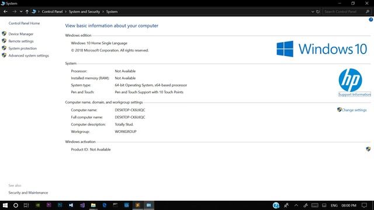Click the Control Panel breadcrumb
374x210 pixels.
(x=52, y=12)
